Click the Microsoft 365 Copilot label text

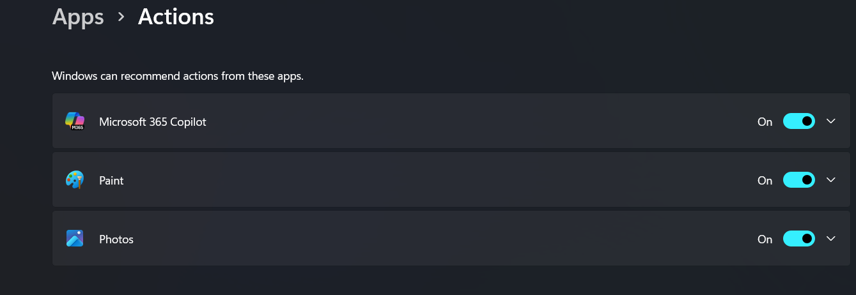pyautogui.click(x=153, y=122)
